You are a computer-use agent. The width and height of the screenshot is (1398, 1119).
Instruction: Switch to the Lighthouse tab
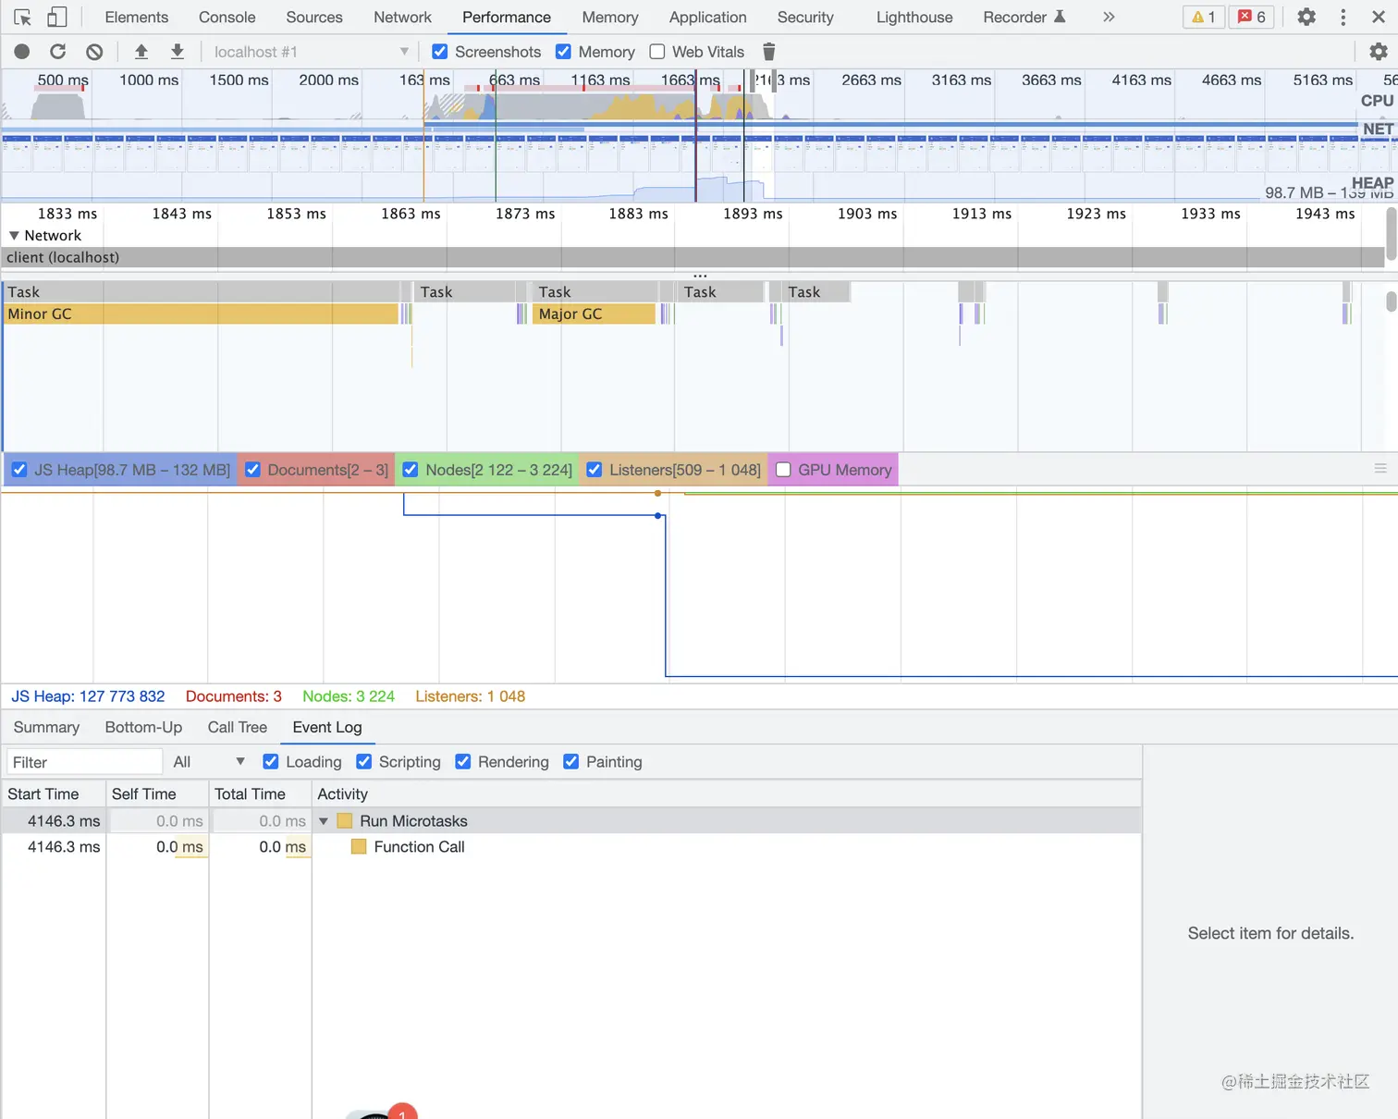[x=914, y=17]
